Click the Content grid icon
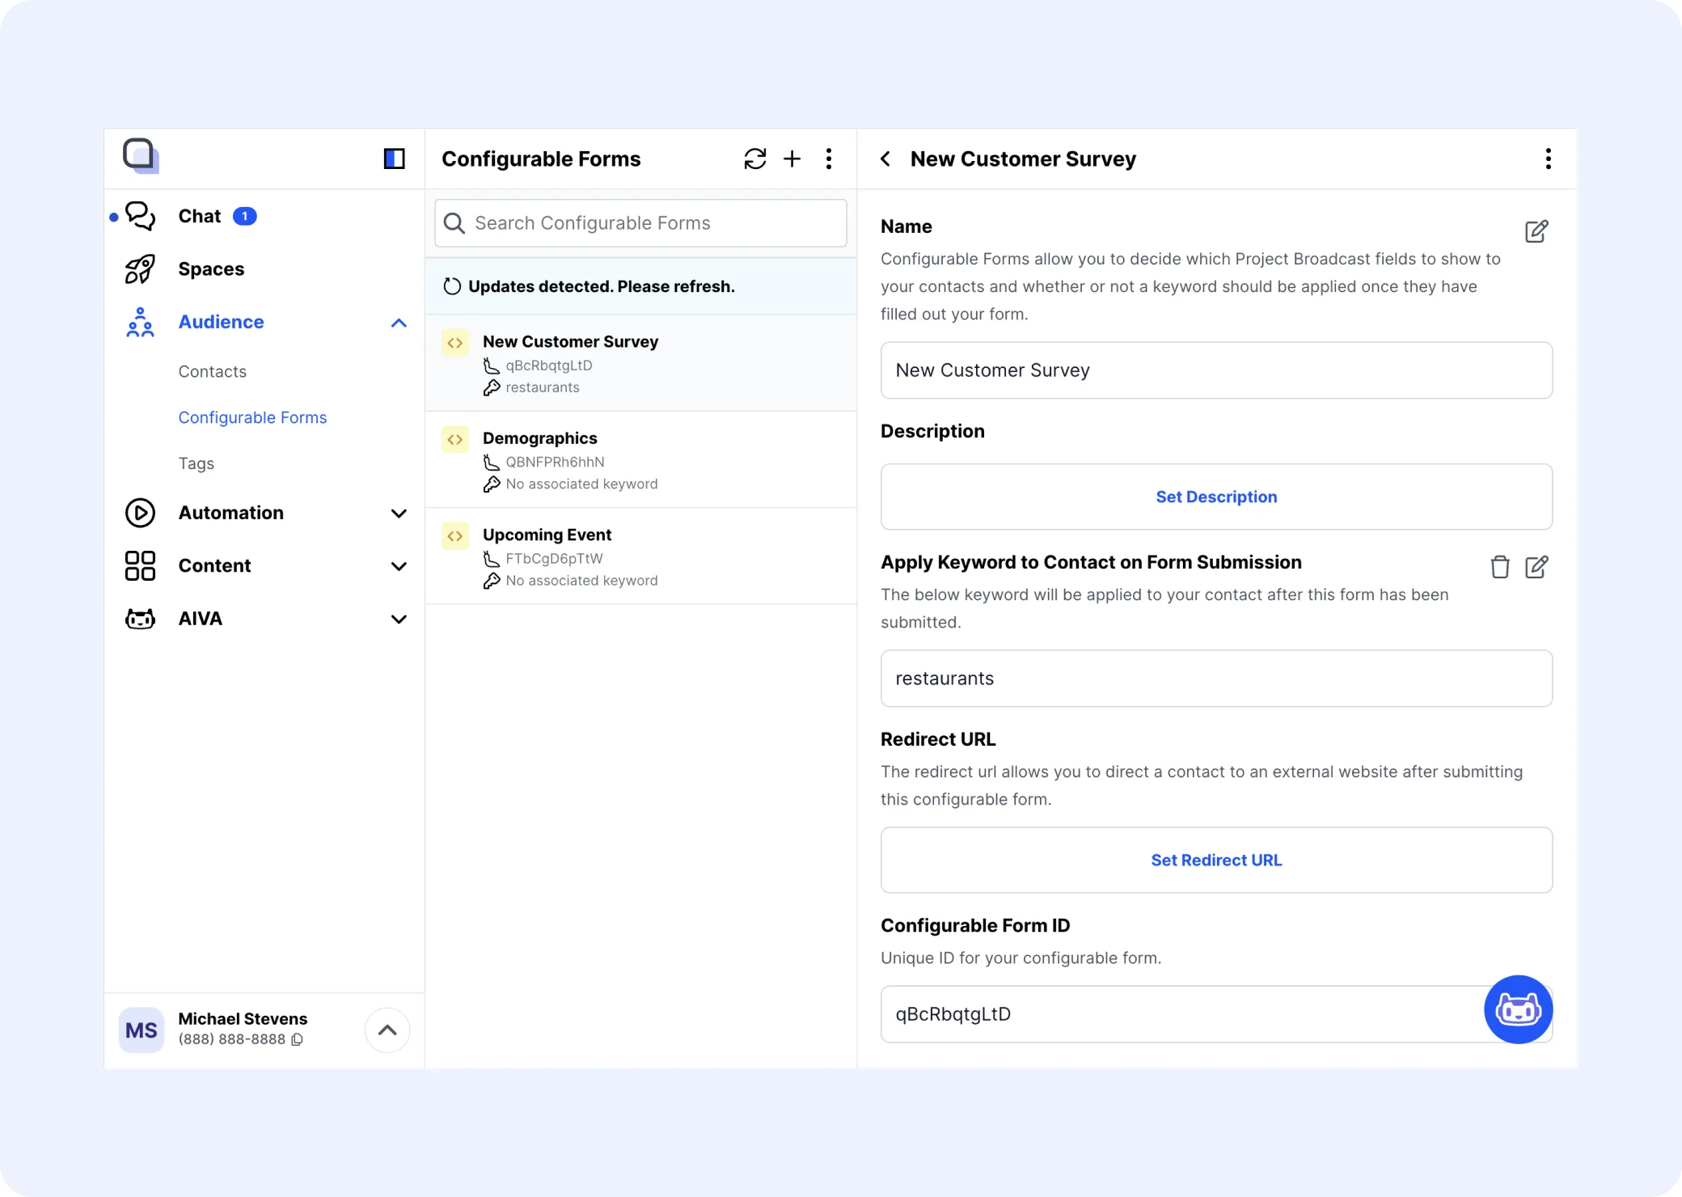 click(140, 565)
